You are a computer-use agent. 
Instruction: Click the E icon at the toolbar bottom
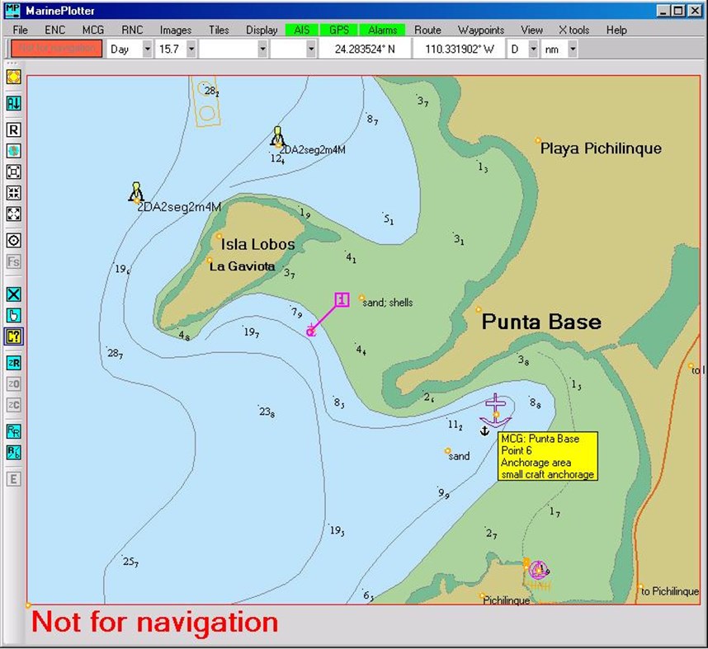coord(12,479)
